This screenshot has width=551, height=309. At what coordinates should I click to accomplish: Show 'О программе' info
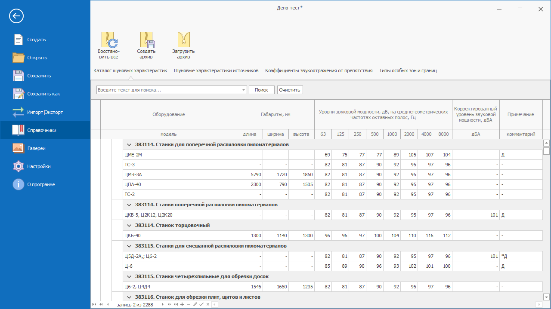click(40, 184)
